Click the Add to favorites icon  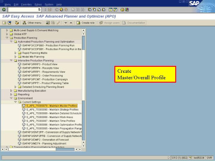(48, 23)
